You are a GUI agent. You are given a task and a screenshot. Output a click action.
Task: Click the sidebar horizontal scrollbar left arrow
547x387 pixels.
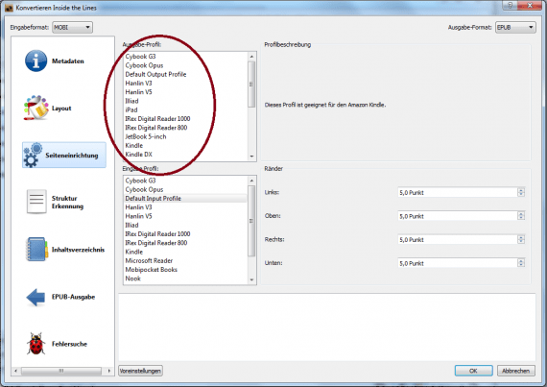coord(15,371)
